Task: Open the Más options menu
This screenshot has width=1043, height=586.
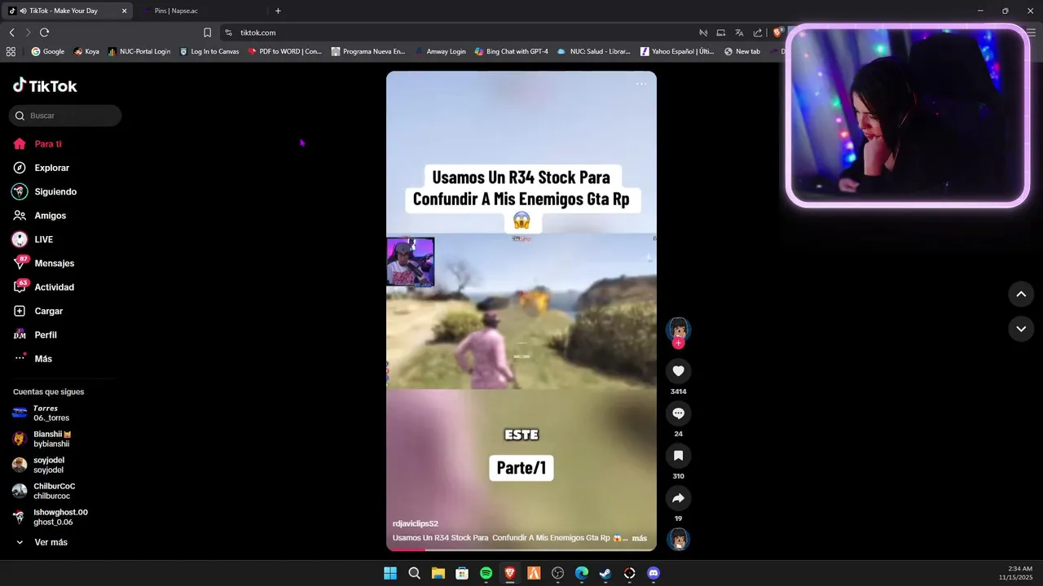Action: 33,358
